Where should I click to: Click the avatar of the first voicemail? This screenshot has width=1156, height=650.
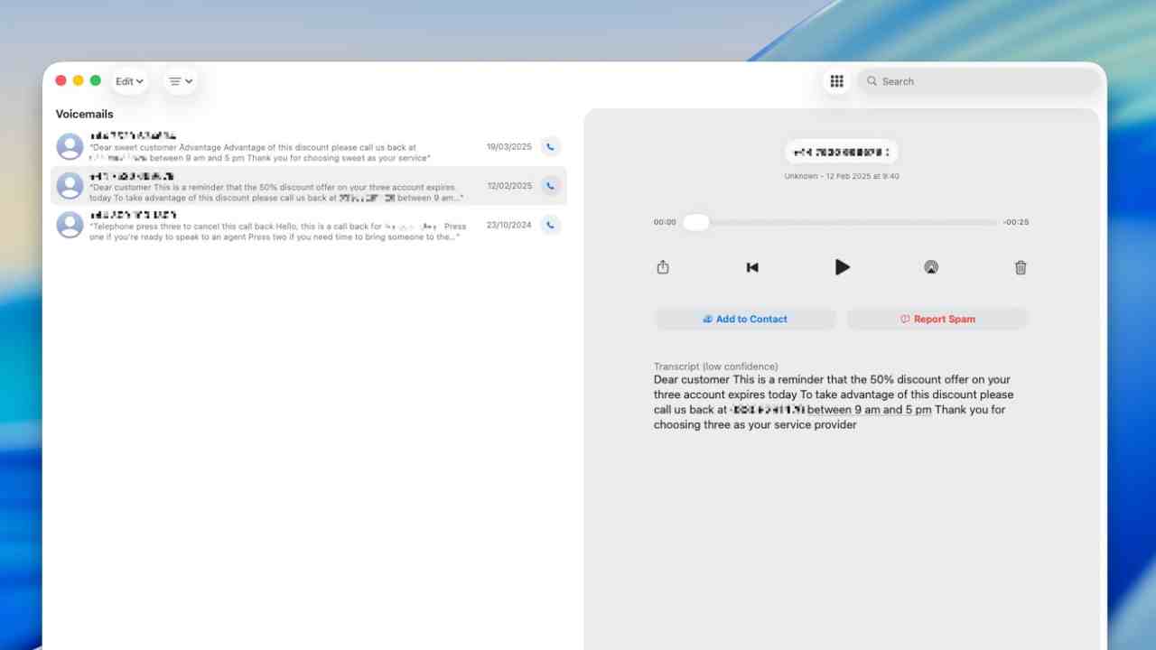pos(70,146)
